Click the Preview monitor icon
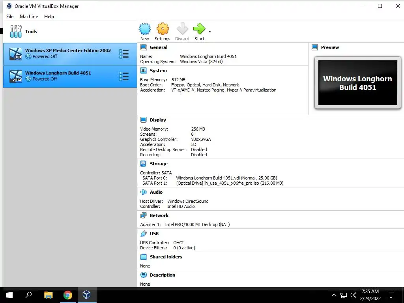Viewport: 404px width, 303px height. (314, 47)
